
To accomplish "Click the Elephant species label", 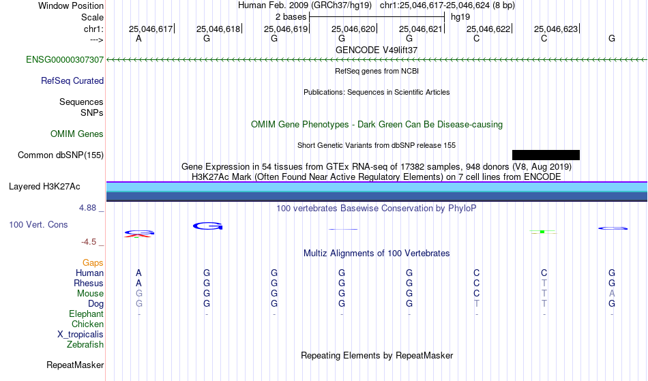I will 87,314.
